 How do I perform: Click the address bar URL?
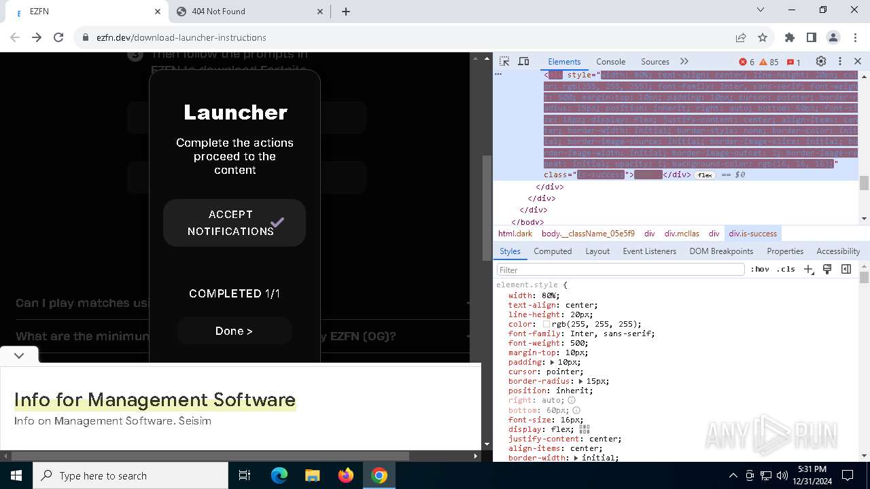pos(181,37)
